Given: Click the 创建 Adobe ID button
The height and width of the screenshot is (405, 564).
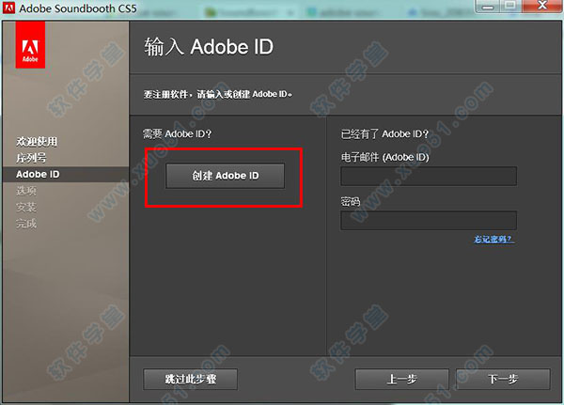Looking at the screenshot, I should click(x=226, y=176).
